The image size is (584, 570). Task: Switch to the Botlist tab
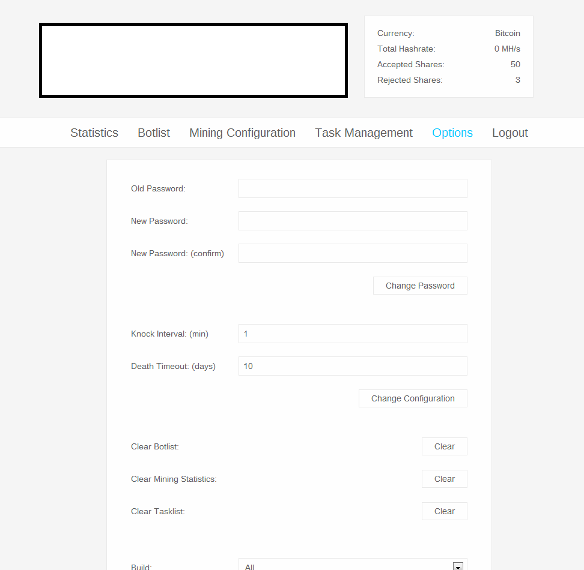(x=154, y=133)
